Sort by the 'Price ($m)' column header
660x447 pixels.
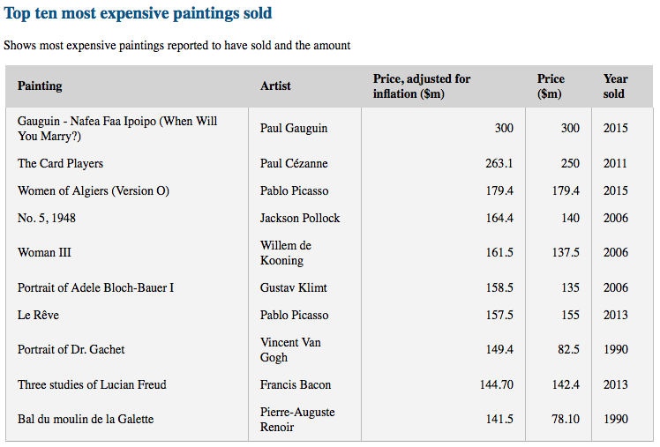(x=551, y=86)
